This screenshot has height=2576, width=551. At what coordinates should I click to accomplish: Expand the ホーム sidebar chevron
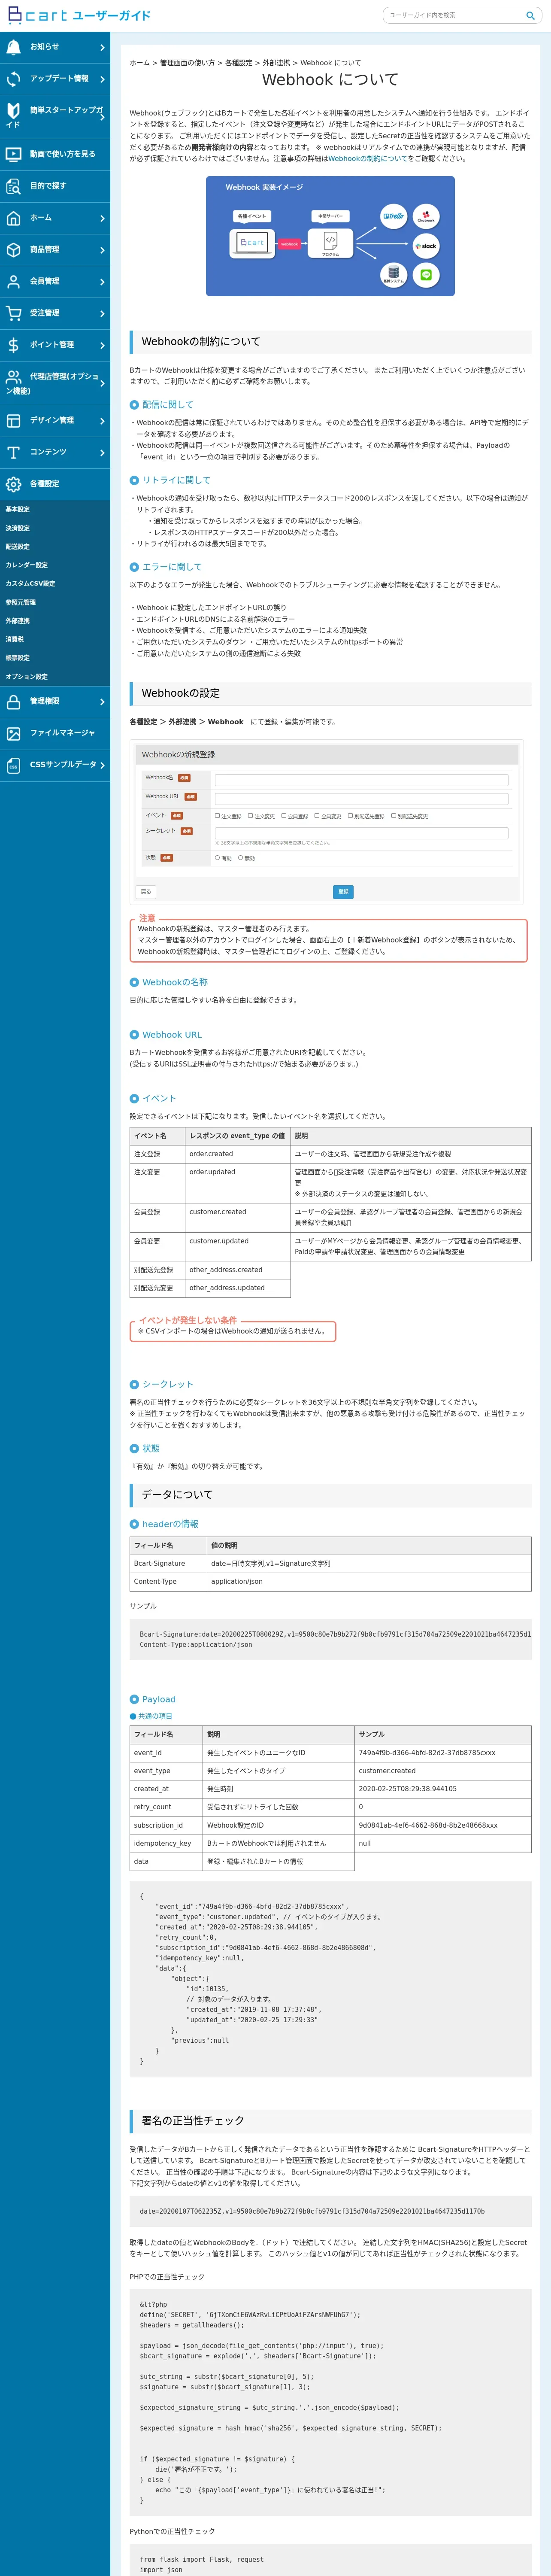click(x=102, y=218)
